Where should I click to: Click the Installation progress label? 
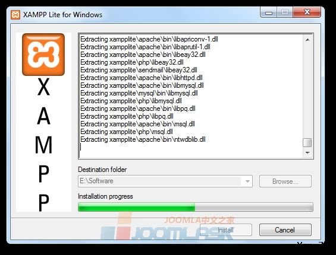[105, 196]
